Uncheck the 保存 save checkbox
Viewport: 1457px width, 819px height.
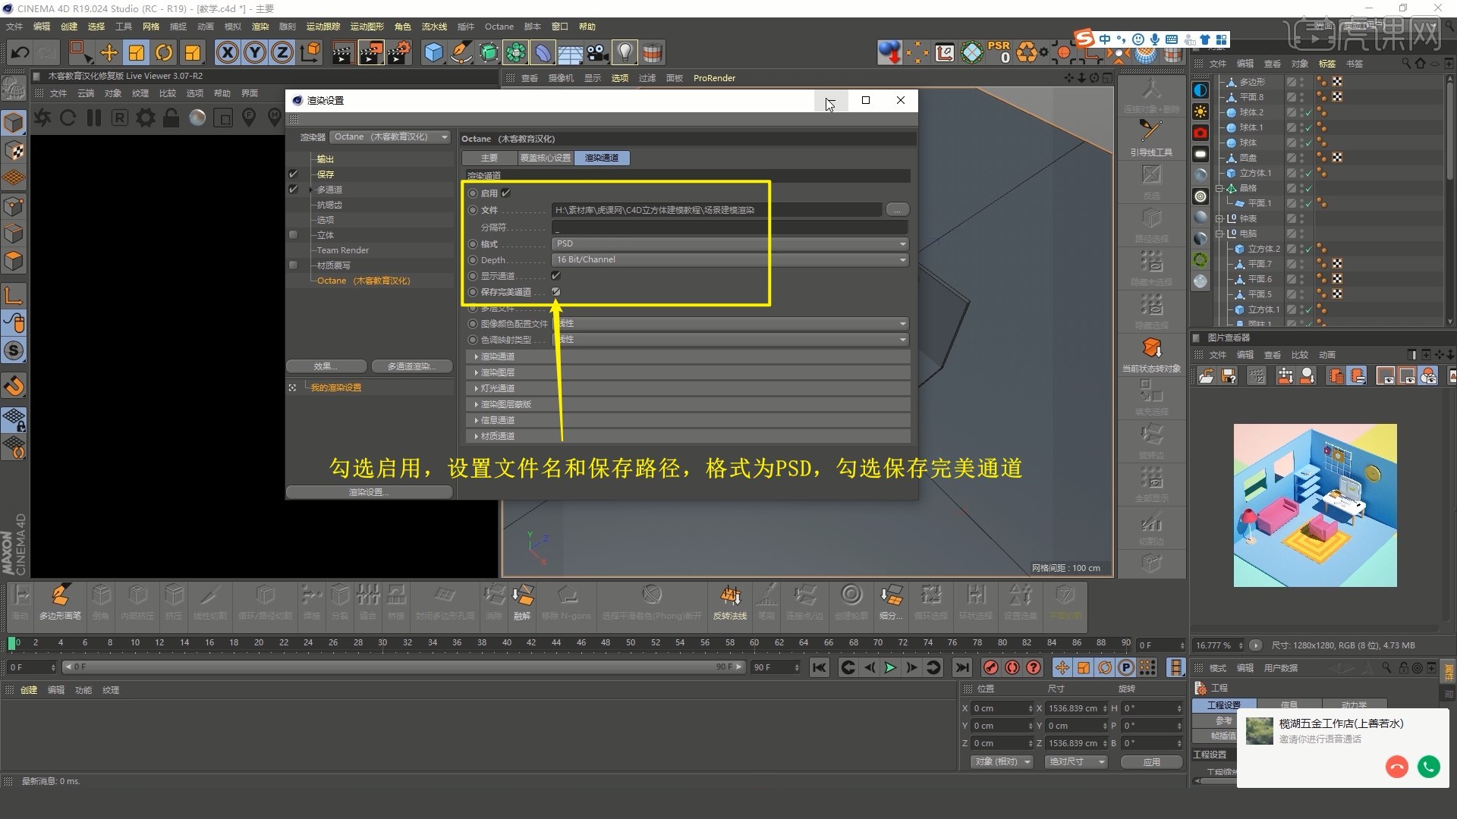pos(293,174)
